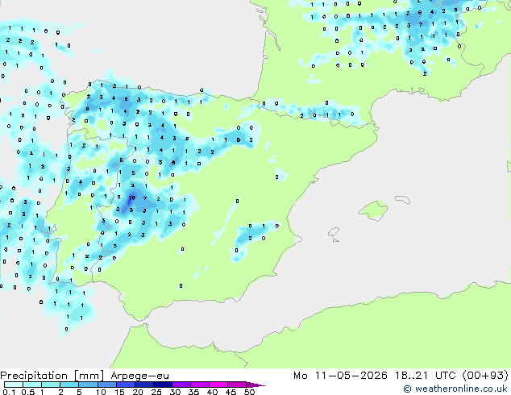Viewport: 511px width, 395px height.
Task: Click the 0.5–1 mm legend color swatch
Action: 32,385
